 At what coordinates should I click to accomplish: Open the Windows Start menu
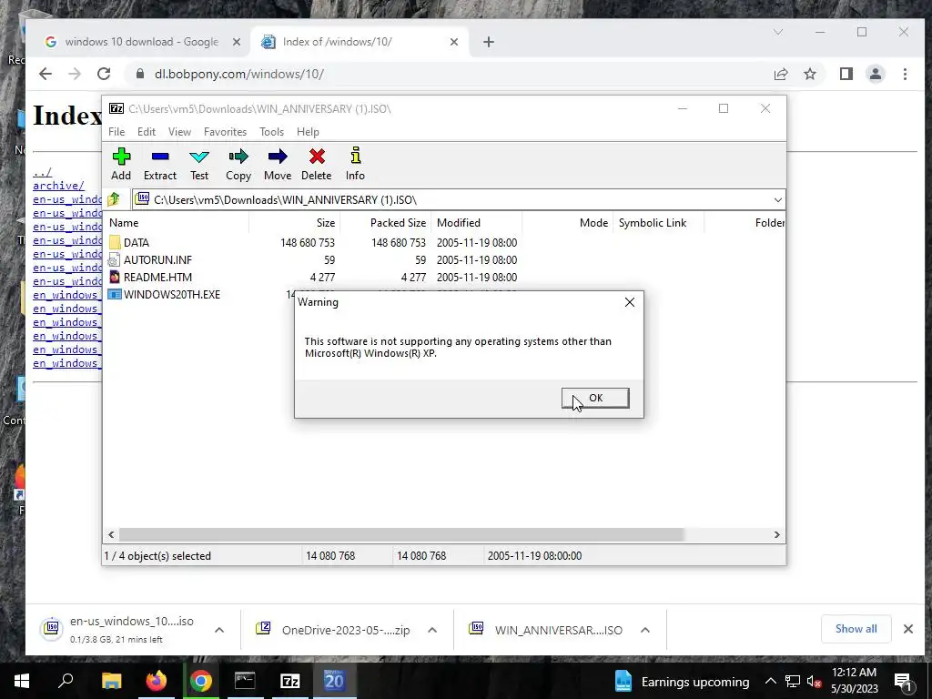coord(22,681)
